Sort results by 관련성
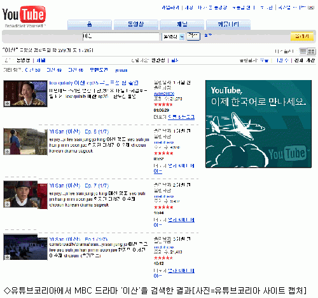318x298 pixels. (x=158, y=60)
